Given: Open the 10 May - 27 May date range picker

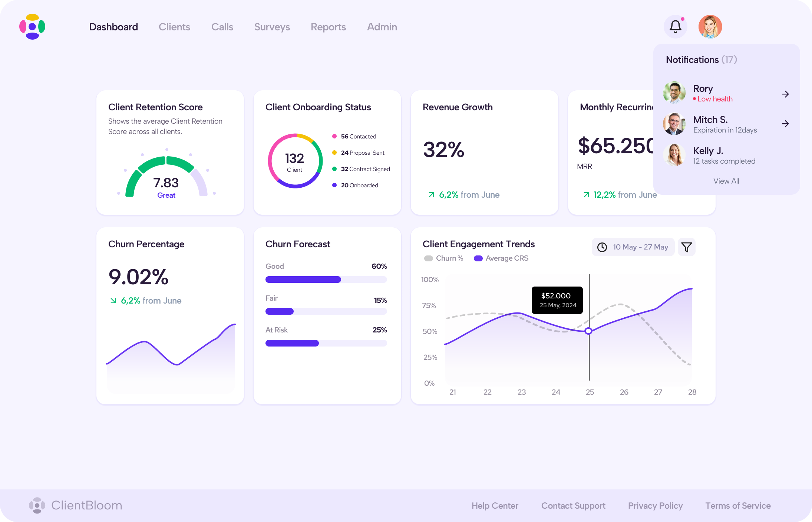Looking at the screenshot, I should (633, 247).
